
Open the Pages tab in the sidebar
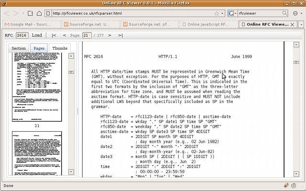coord(39,48)
